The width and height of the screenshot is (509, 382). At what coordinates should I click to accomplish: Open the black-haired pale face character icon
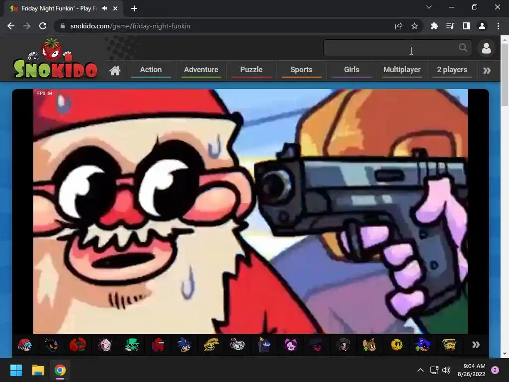tap(343, 345)
